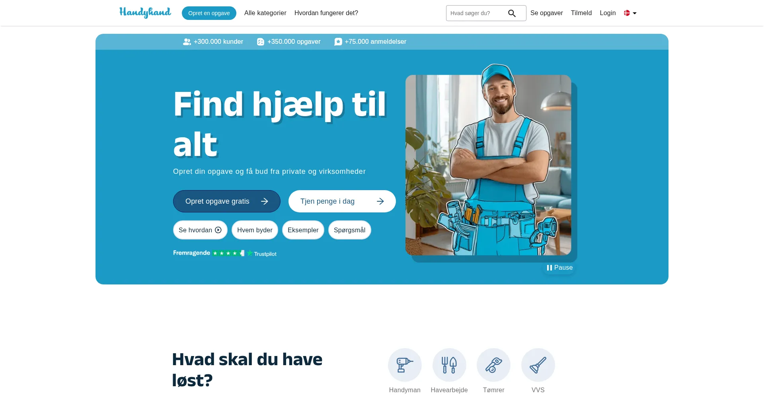This screenshot has width=764, height=395.
Task: Click the search magnifier icon
Action: click(512, 13)
